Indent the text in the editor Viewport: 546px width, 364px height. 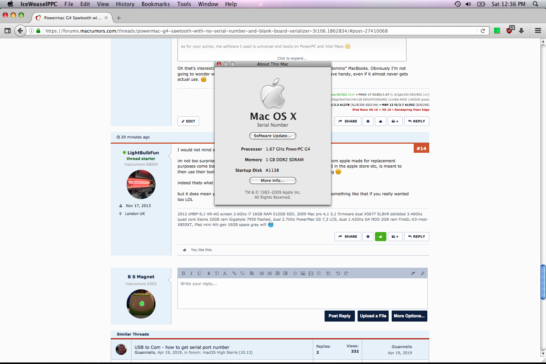285,273
